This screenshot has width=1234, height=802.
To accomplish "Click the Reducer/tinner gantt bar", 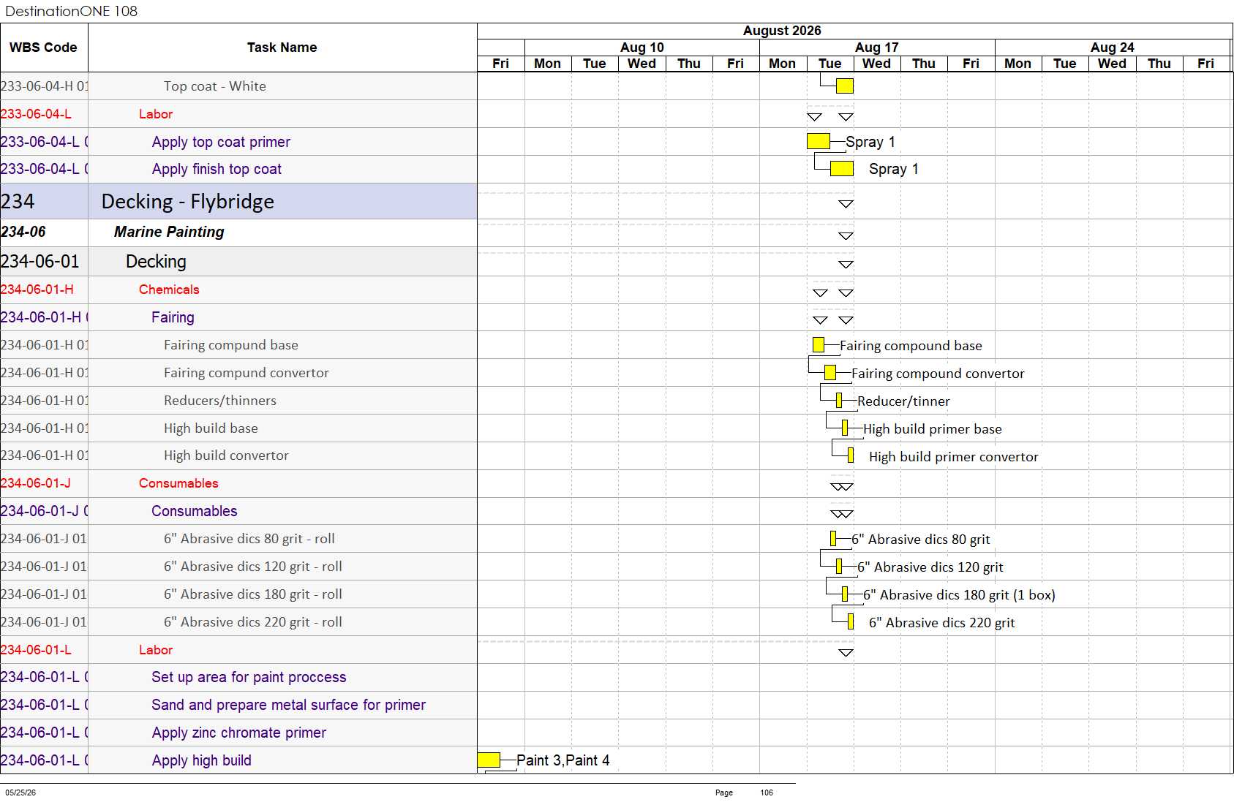I will tap(839, 400).
